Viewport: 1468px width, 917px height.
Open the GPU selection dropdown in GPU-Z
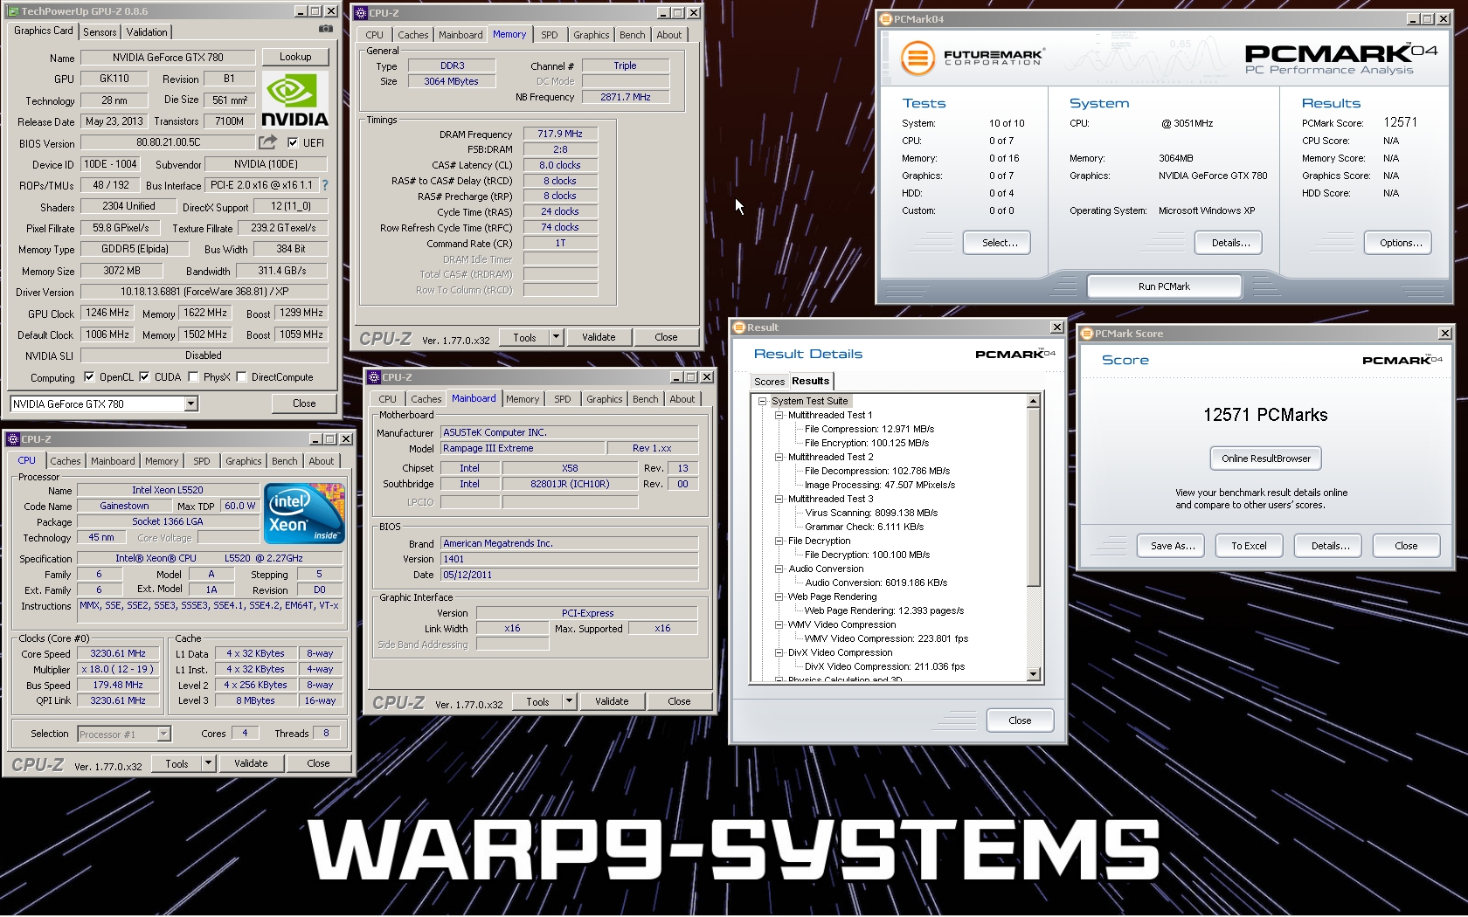190,403
